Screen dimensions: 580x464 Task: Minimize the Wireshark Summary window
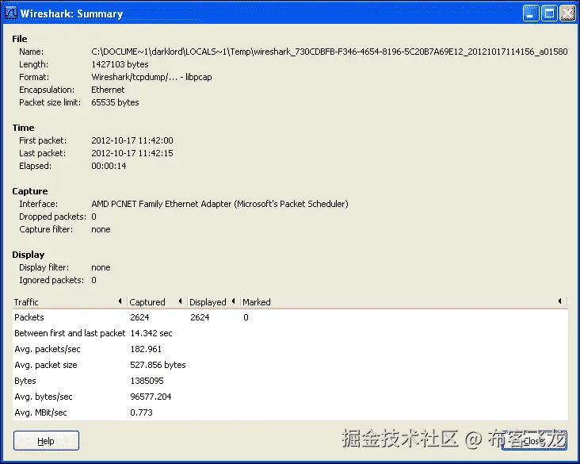(x=531, y=13)
